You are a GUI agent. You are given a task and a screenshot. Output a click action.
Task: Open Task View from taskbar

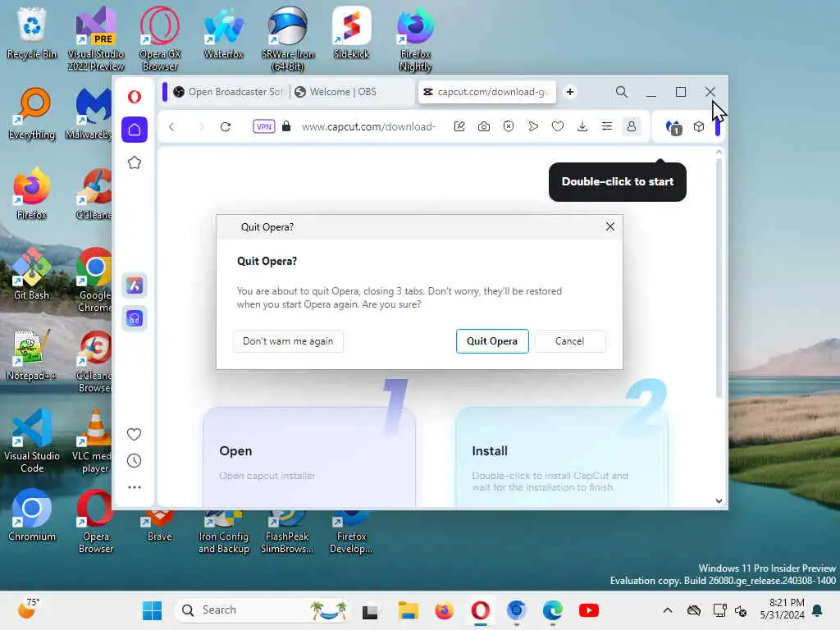tap(370, 611)
